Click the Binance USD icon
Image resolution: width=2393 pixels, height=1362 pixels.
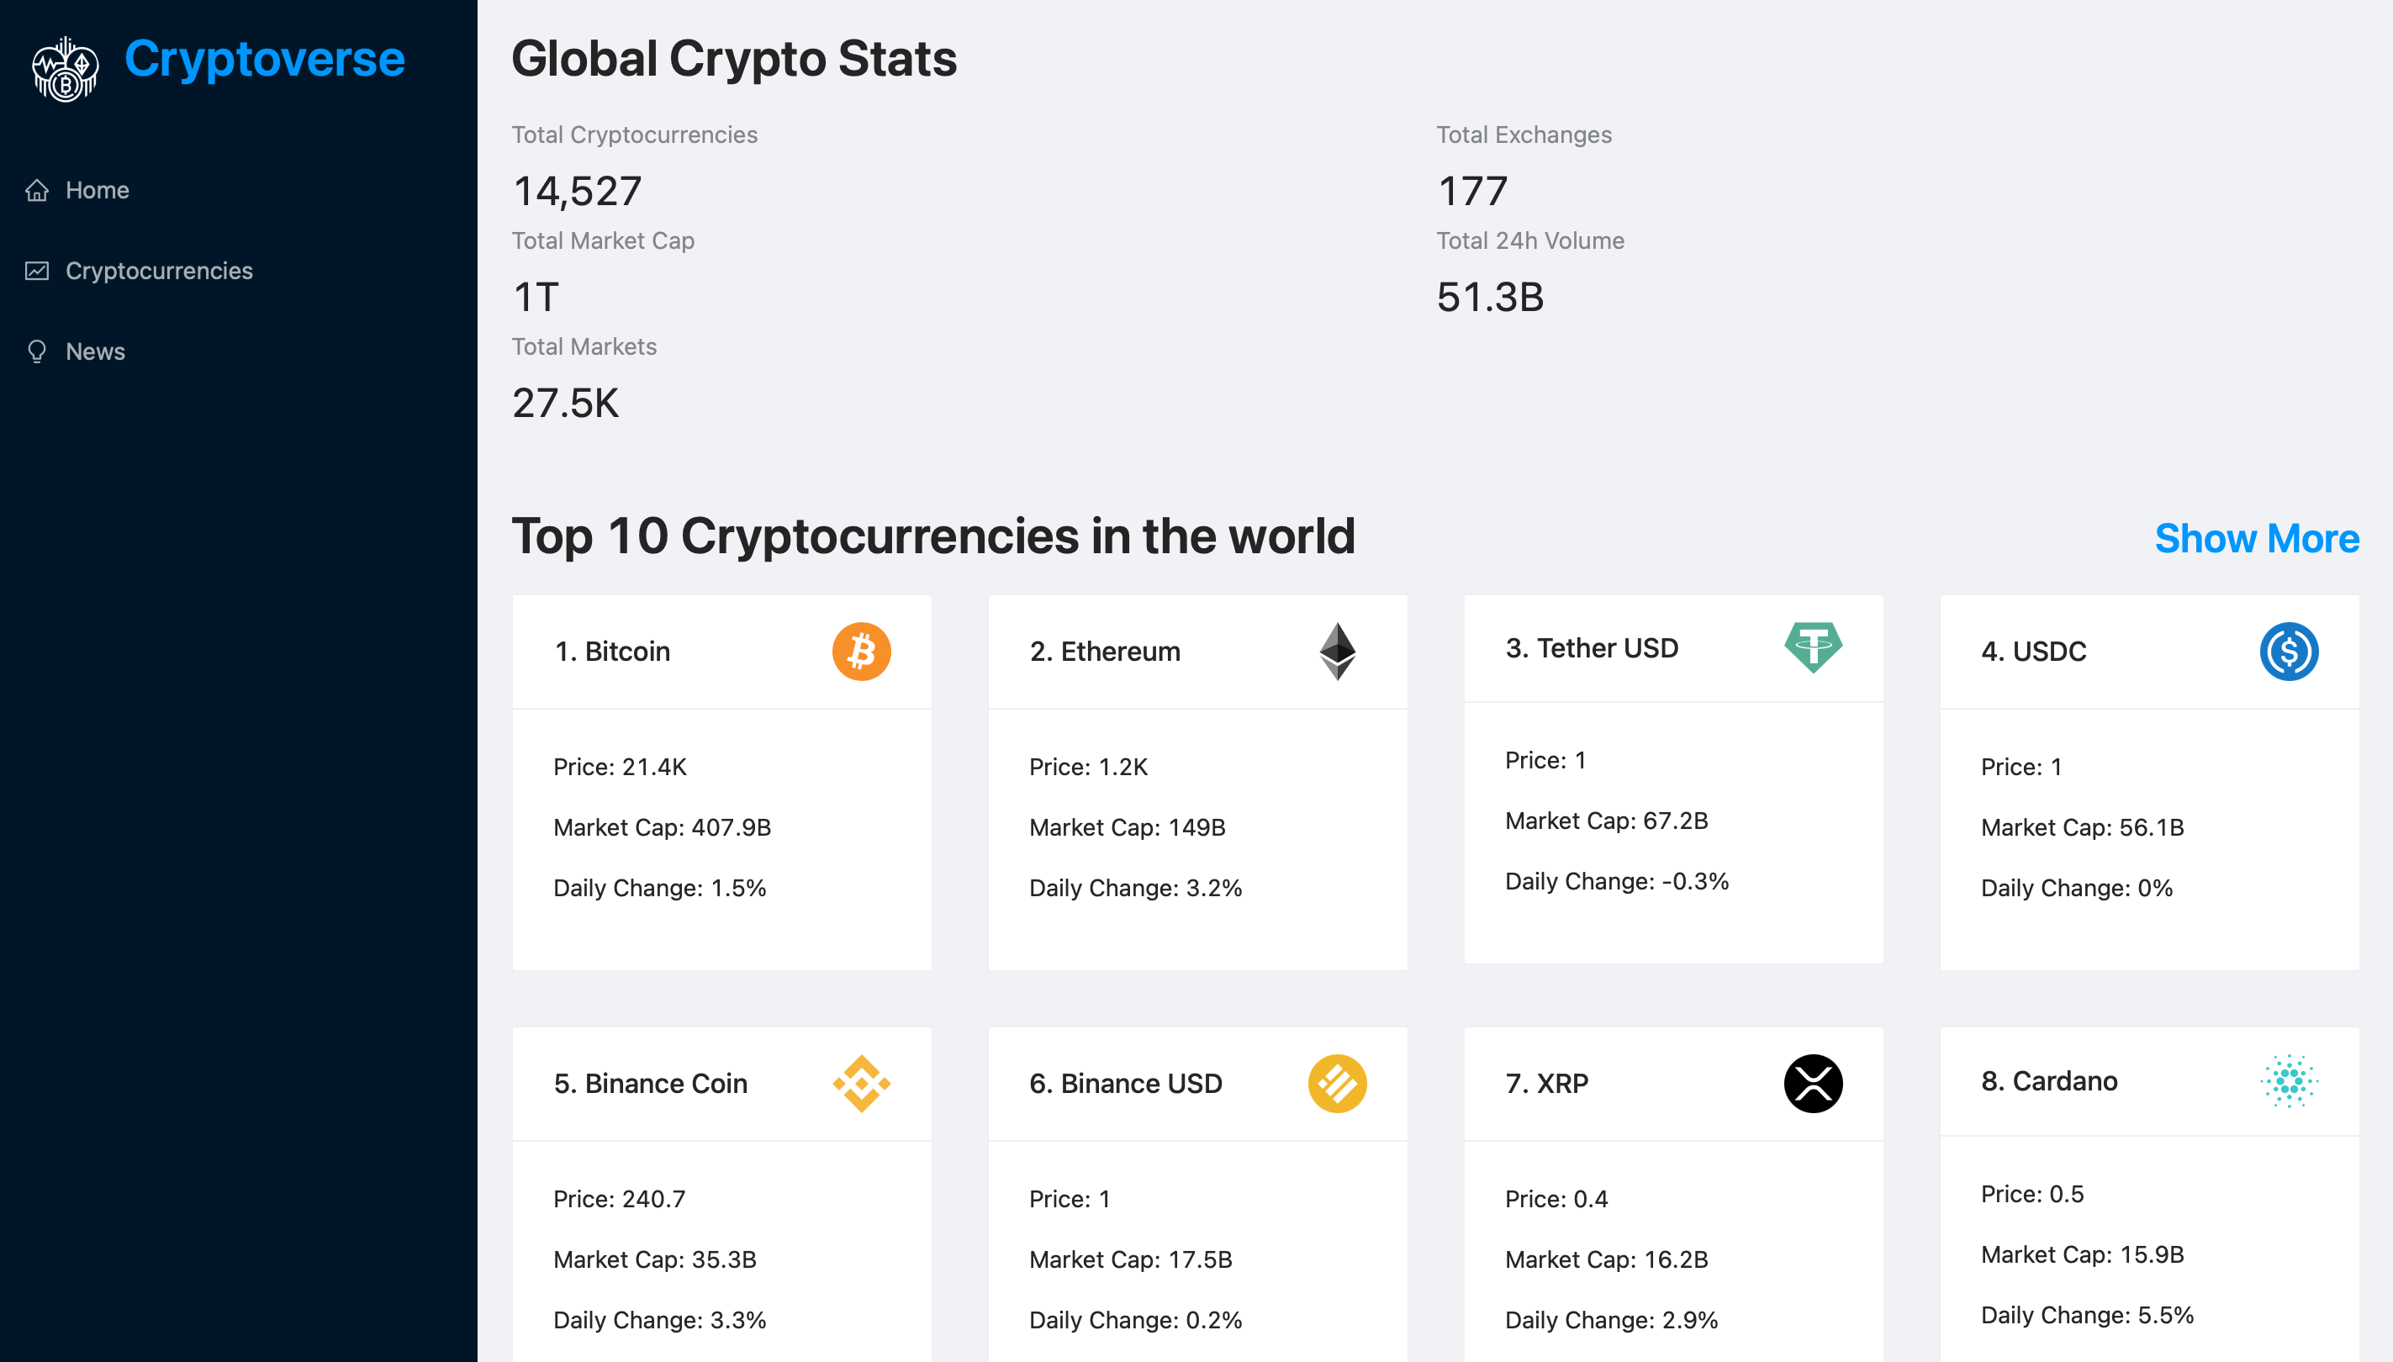pyautogui.click(x=1338, y=1083)
